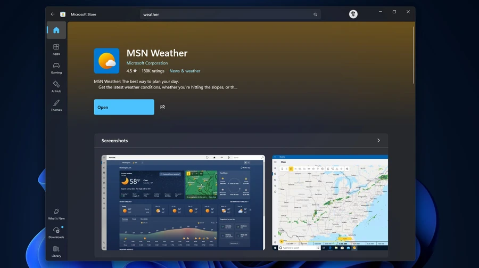Go back with the back arrow

pos(53,14)
